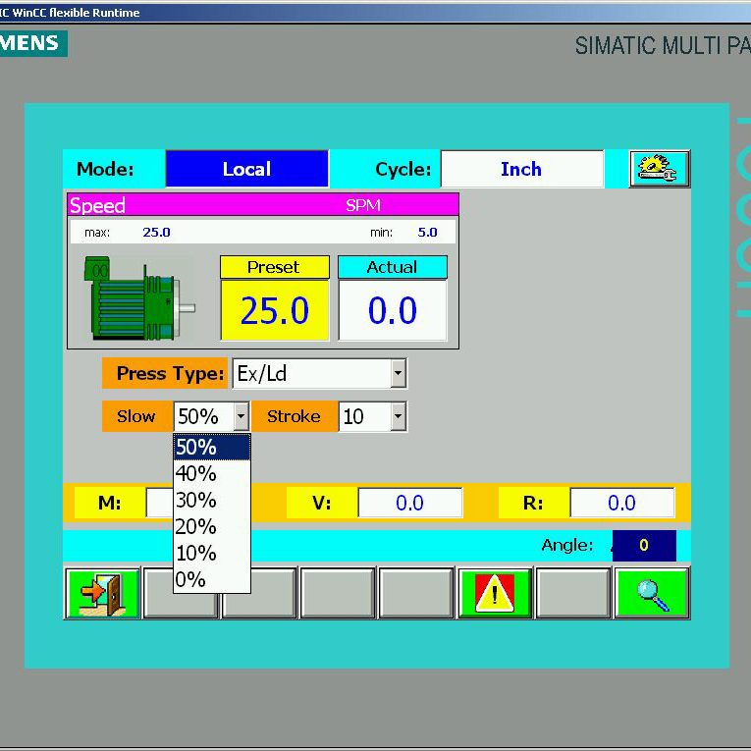Click the Preset speed value 25.0
Image resolution: width=751 pixels, height=751 pixels.
click(x=275, y=310)
